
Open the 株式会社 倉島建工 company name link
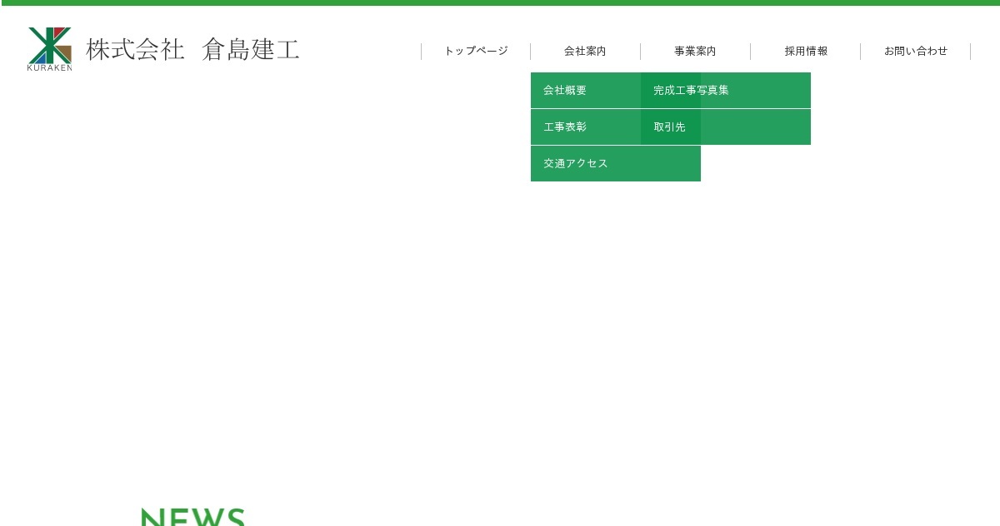(192, 49)
